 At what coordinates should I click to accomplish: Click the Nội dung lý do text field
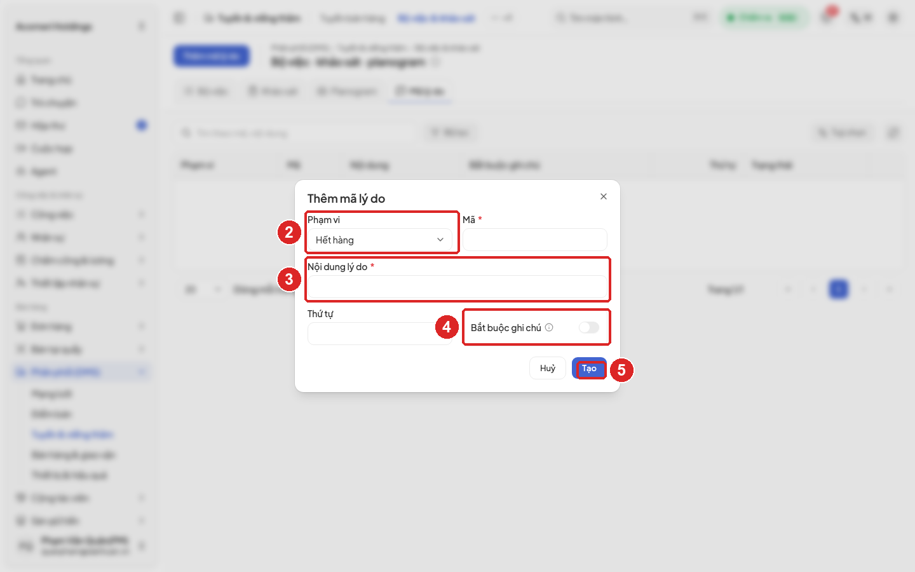click(457, 287)
